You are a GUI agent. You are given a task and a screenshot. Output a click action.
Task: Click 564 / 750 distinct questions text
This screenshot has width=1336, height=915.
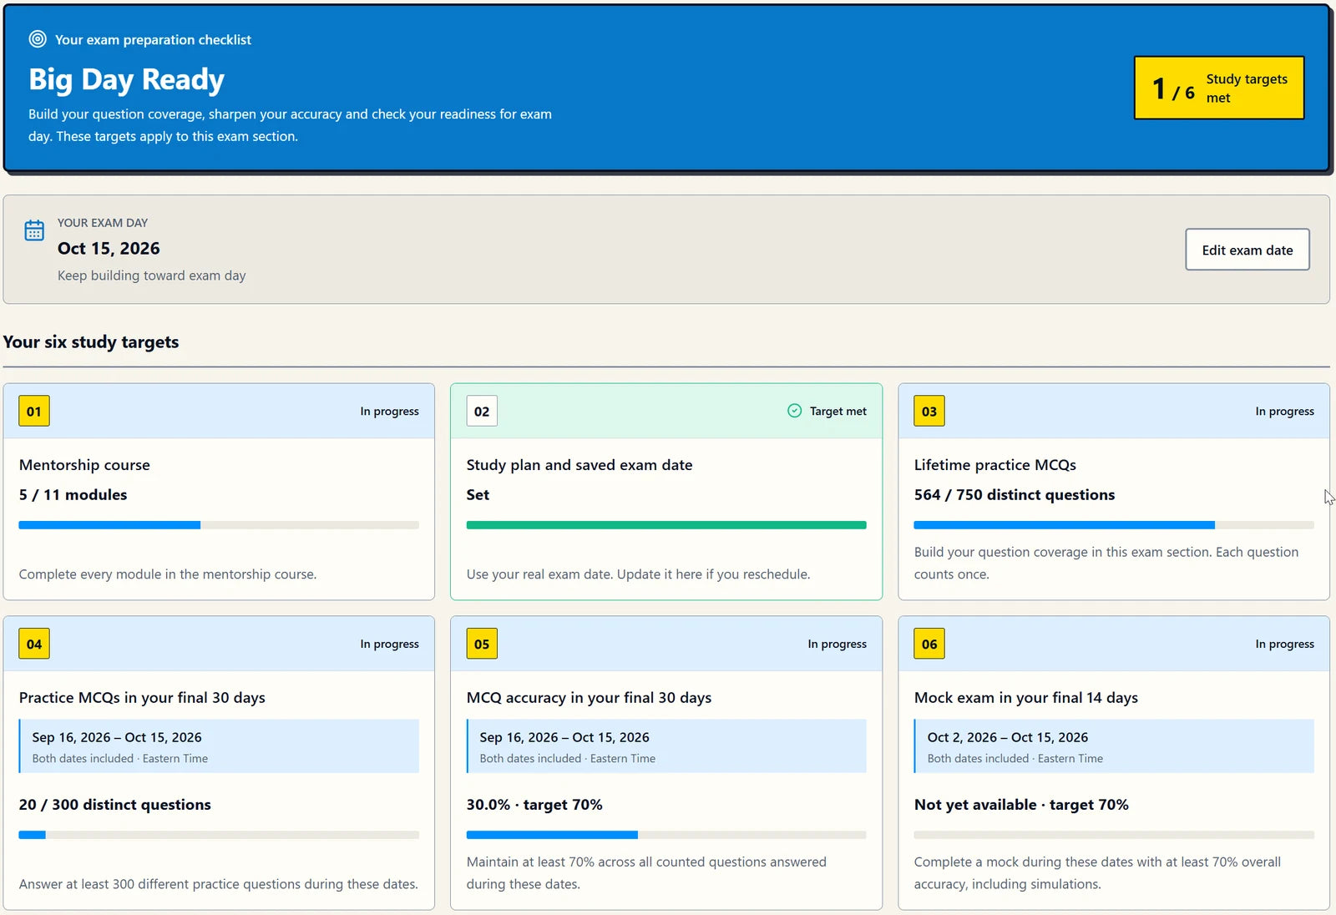tap(1015, 495)
